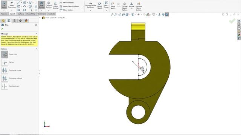
Task: Select the Polygon sketch tool
Action: point(24,10)
